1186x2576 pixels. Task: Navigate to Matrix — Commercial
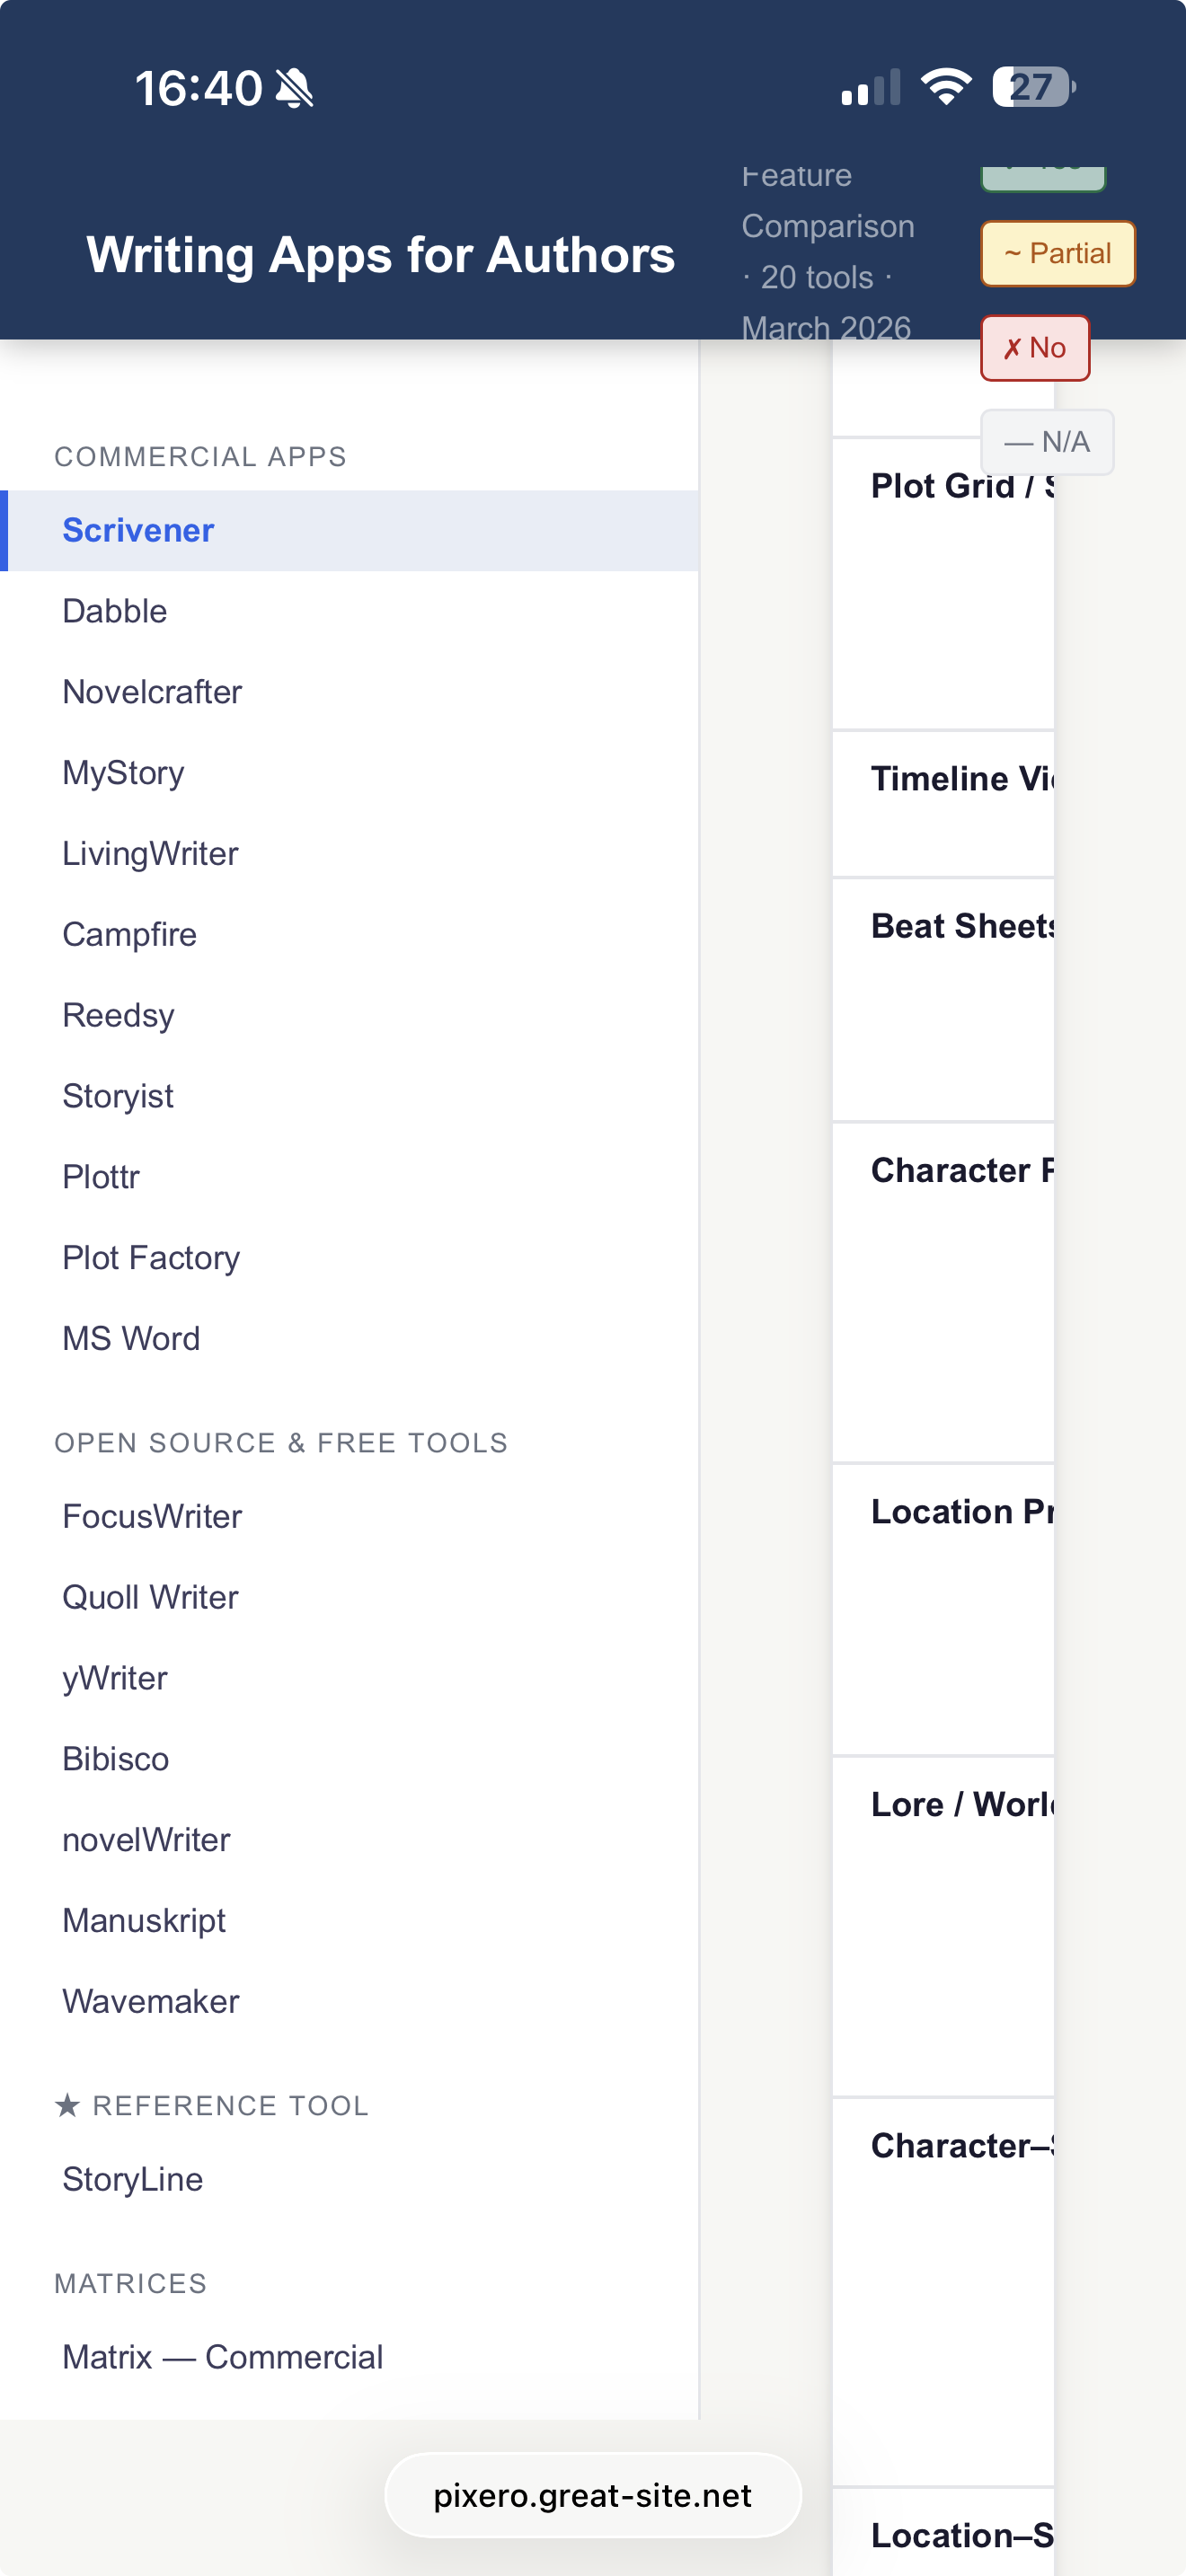[222, 2357]
